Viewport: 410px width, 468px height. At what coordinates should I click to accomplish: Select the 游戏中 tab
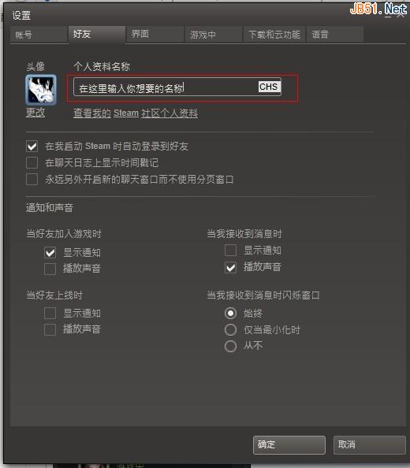coord(213,35)
